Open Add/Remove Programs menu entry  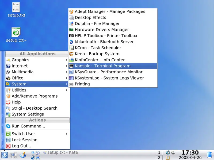(37, 96)
